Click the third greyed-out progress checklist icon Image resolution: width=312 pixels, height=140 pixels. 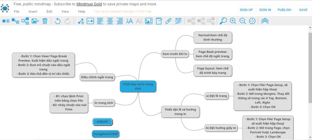pyautogui.click(x=211, y=21)
